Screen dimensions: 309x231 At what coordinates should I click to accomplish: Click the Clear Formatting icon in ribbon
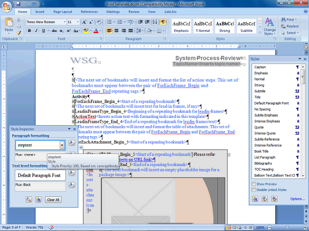tap(99, 22)
